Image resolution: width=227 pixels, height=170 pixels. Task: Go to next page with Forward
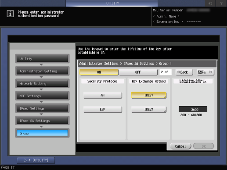click(x=205, y=72)
